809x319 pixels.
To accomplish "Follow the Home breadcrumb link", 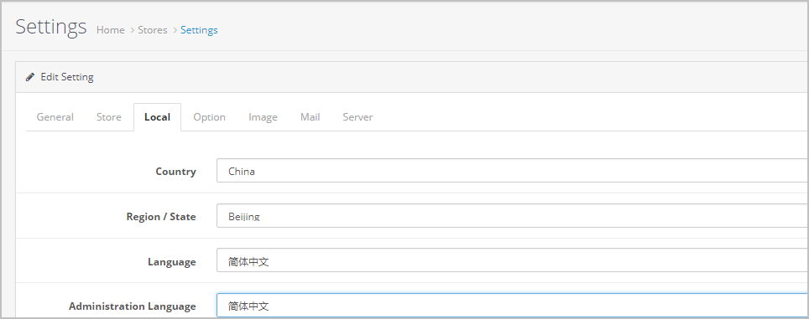I will pos(111,30).
